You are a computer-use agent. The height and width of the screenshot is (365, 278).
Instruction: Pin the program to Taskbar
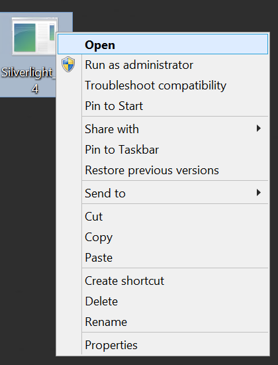(163, 150)
